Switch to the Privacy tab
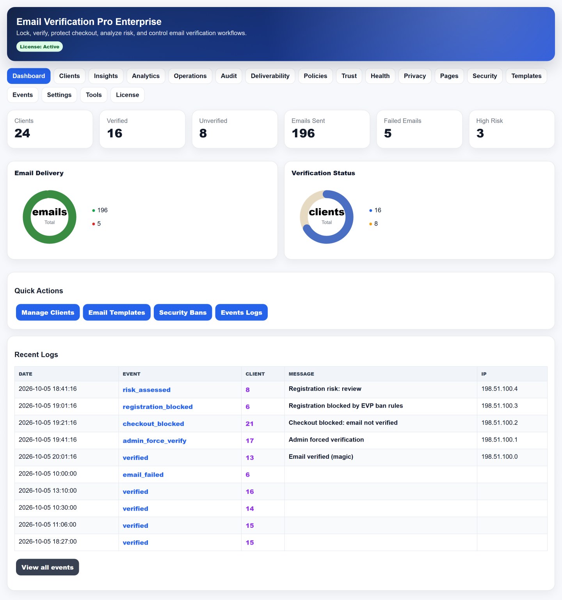562x600 pixels. point(415,76)
